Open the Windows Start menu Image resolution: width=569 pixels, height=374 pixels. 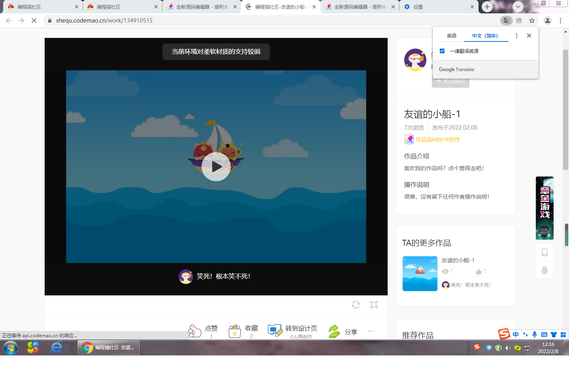11,348
